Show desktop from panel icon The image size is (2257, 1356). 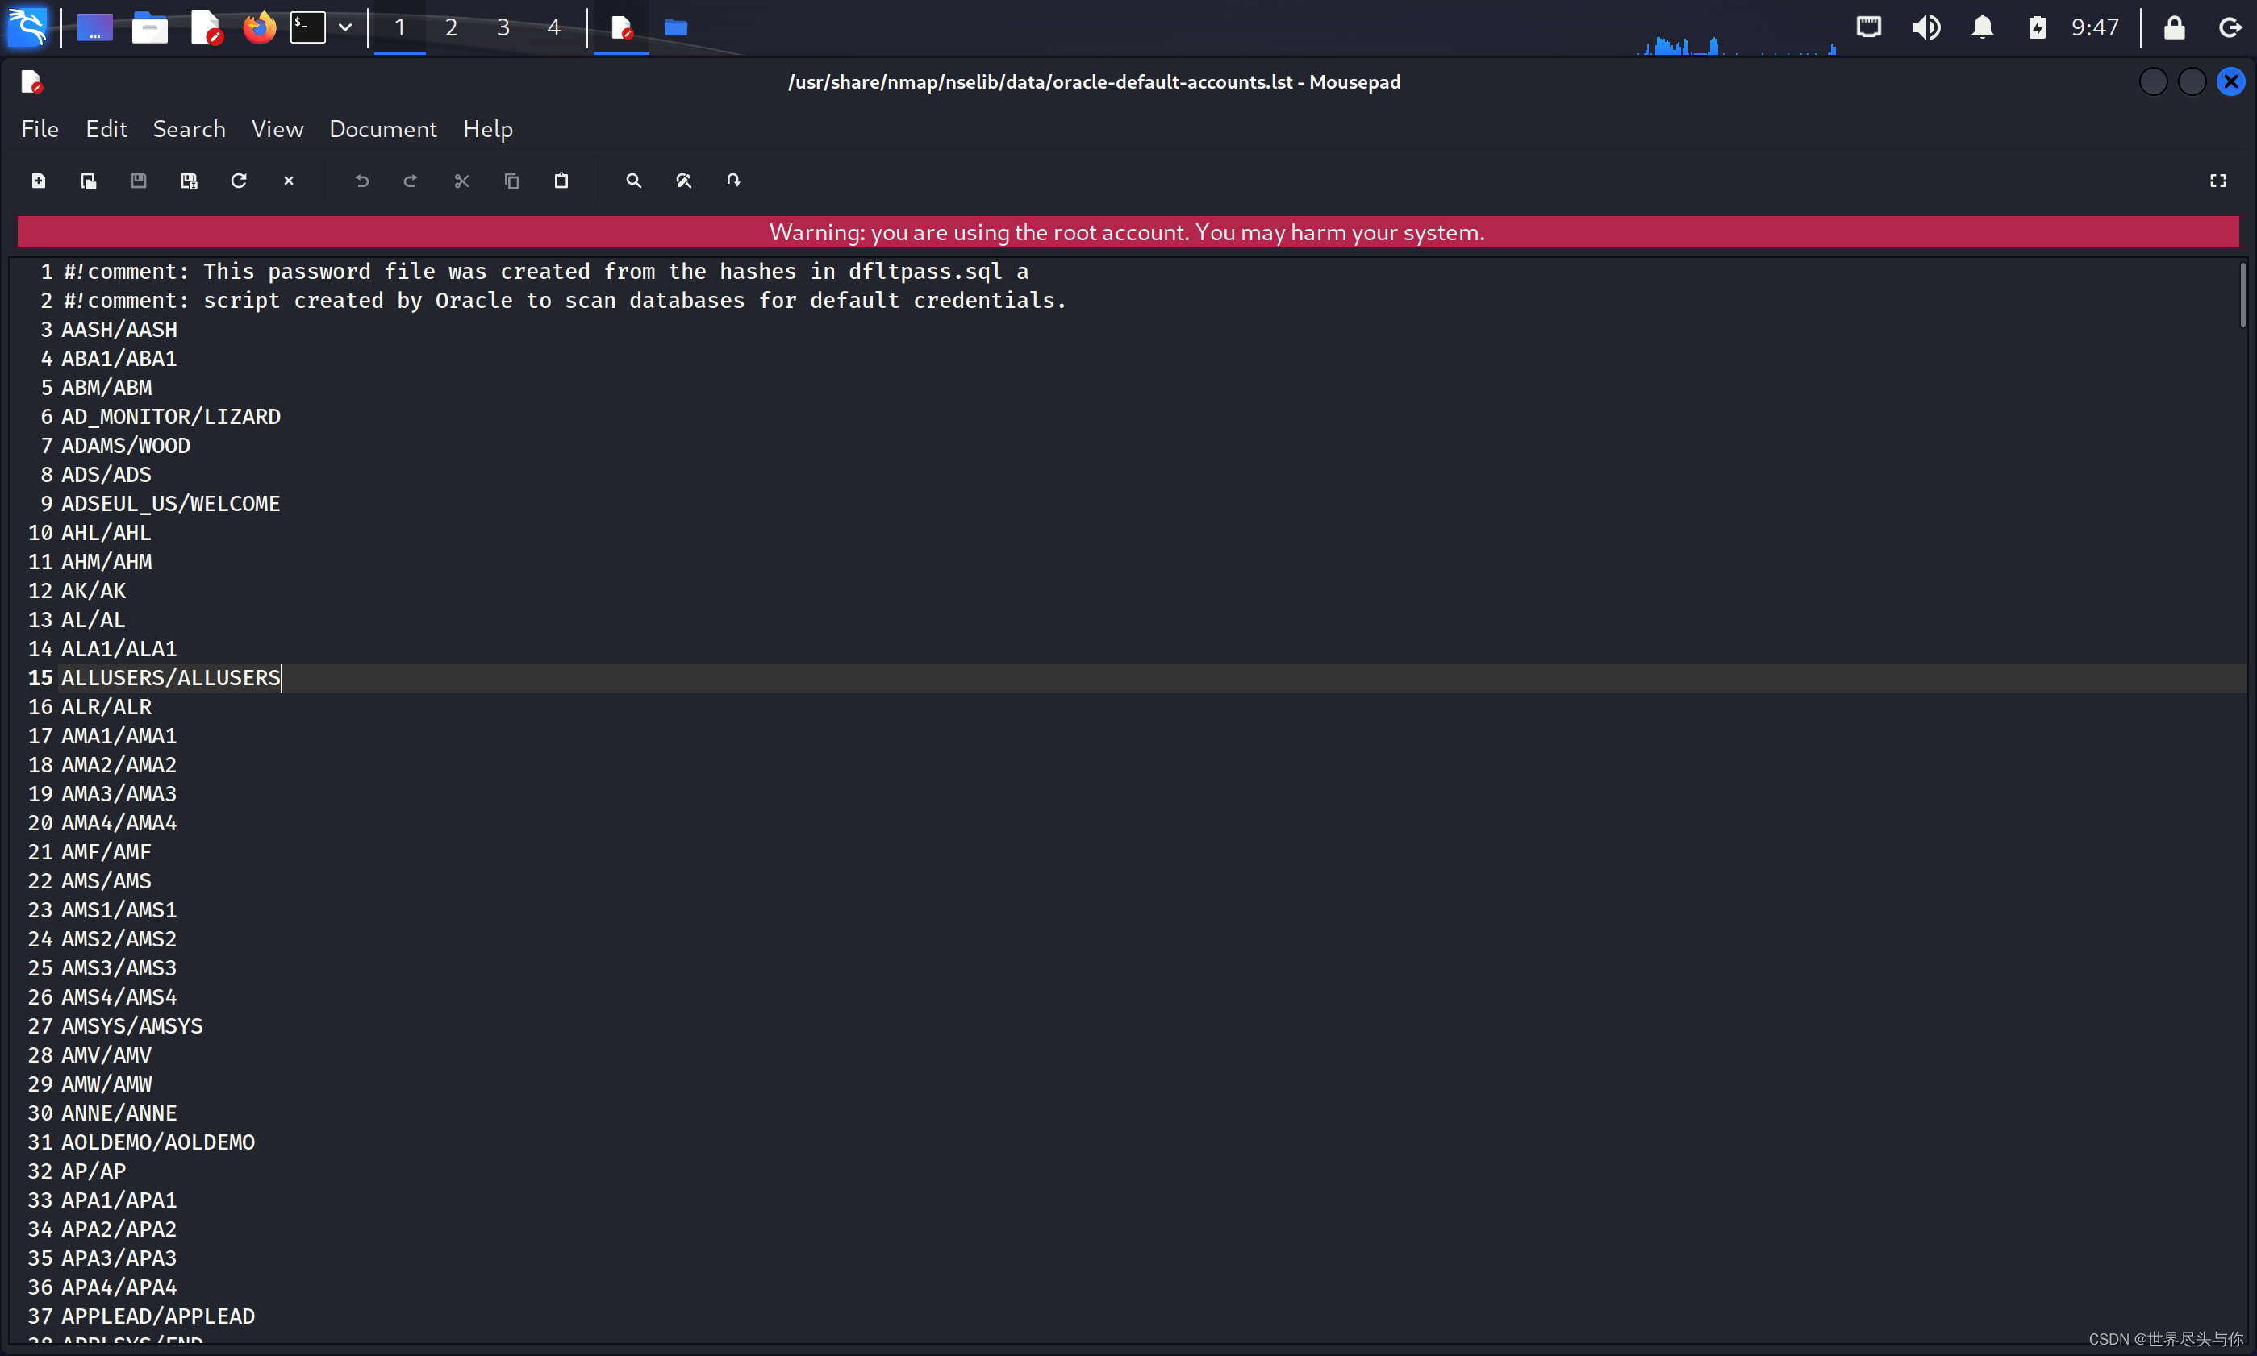click(x=95, y=27)
